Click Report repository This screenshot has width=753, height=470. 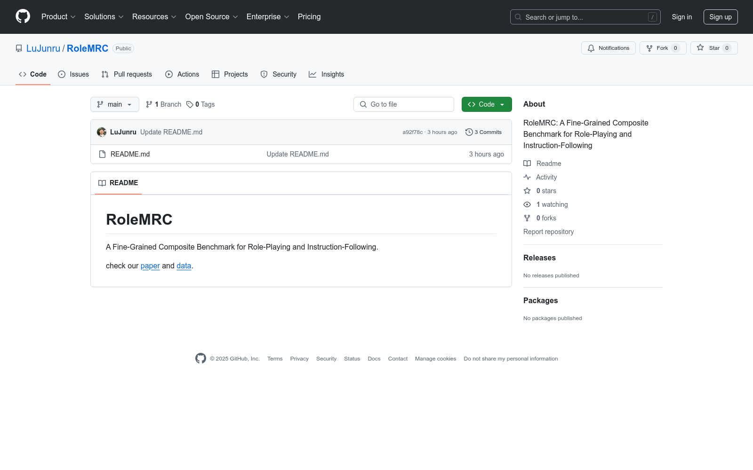pyautogui.click(x=548, y=232)
